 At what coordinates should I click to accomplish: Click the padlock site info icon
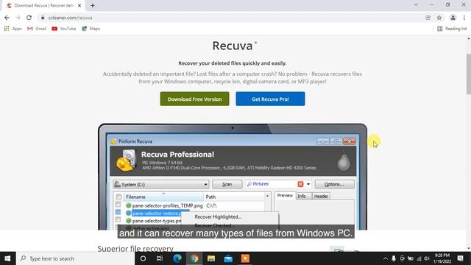[43, 18]
